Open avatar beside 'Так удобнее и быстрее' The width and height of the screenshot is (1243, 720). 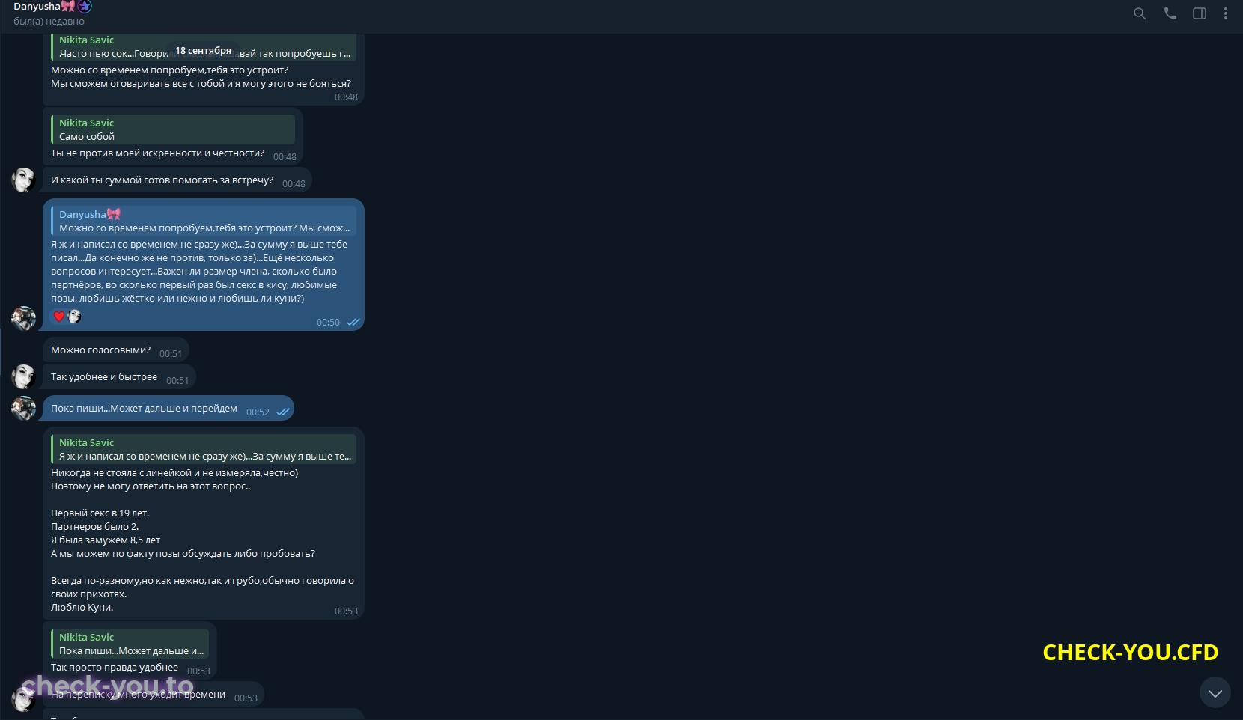click(x=23, y=376)
